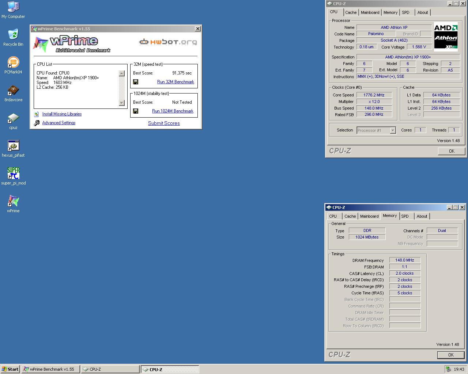Click the wPrime window title bar icon

point(34,29)
